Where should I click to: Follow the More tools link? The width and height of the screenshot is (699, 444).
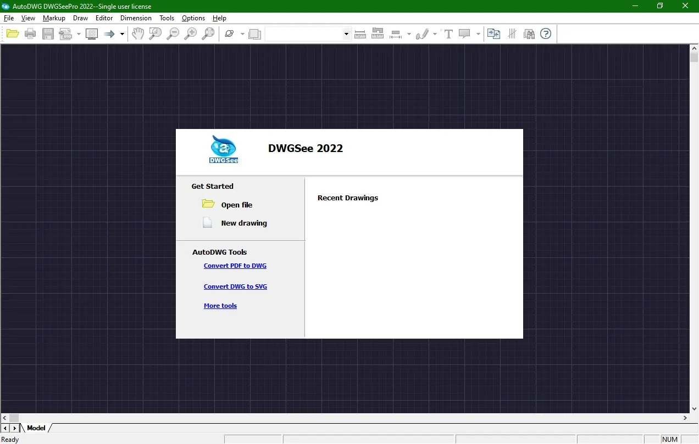[x=220, y=306]
